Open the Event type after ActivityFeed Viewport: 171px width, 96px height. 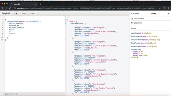point(155,46)
